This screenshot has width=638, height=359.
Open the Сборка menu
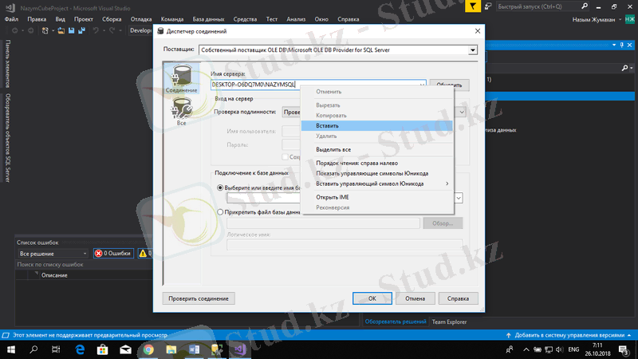(112, 19)
